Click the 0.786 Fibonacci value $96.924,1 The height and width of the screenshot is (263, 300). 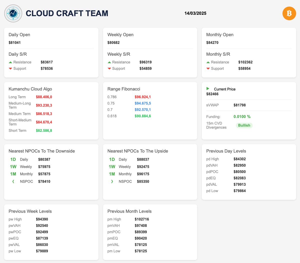pos(143,97)
